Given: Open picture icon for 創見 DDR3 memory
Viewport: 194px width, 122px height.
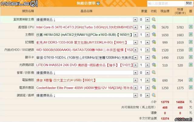Looking at the screenshot, I should pyautogui.click(x=191, y=42).
